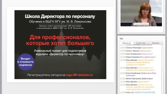
Task: Click the mgu.HR-director.ru link on slide
Action: point(79,75)
